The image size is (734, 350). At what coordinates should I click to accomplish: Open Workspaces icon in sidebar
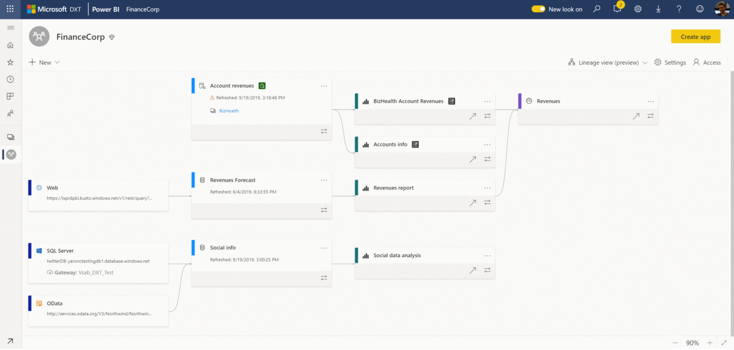(10, 137)
